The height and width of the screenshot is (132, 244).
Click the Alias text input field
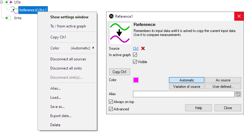point(184,94)
